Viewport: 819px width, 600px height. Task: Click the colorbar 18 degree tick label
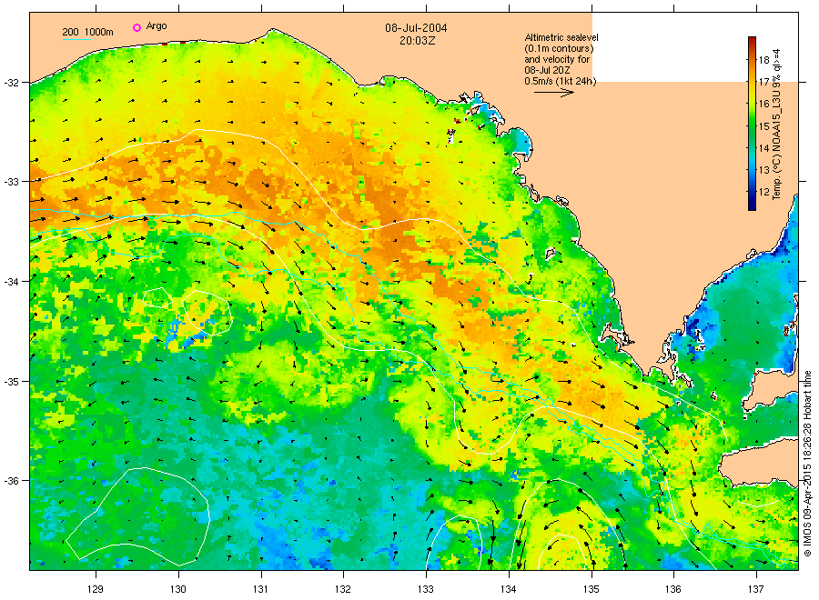pos(763,60)
